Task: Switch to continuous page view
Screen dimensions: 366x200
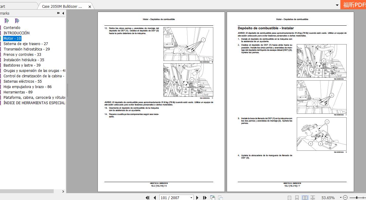Action: 297,198
